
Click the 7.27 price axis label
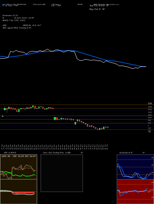pyautogui.click(x=150, y=128)
